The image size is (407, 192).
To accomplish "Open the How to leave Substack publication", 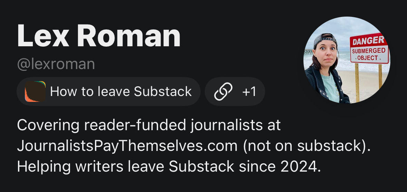I will [x=120, y=92].
